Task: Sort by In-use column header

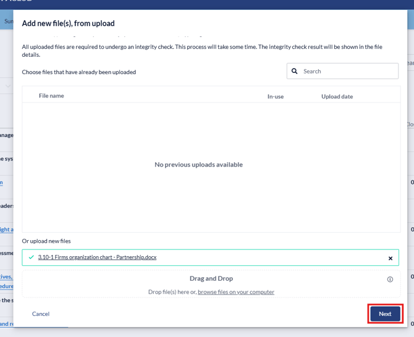Action: click(275, 96)
